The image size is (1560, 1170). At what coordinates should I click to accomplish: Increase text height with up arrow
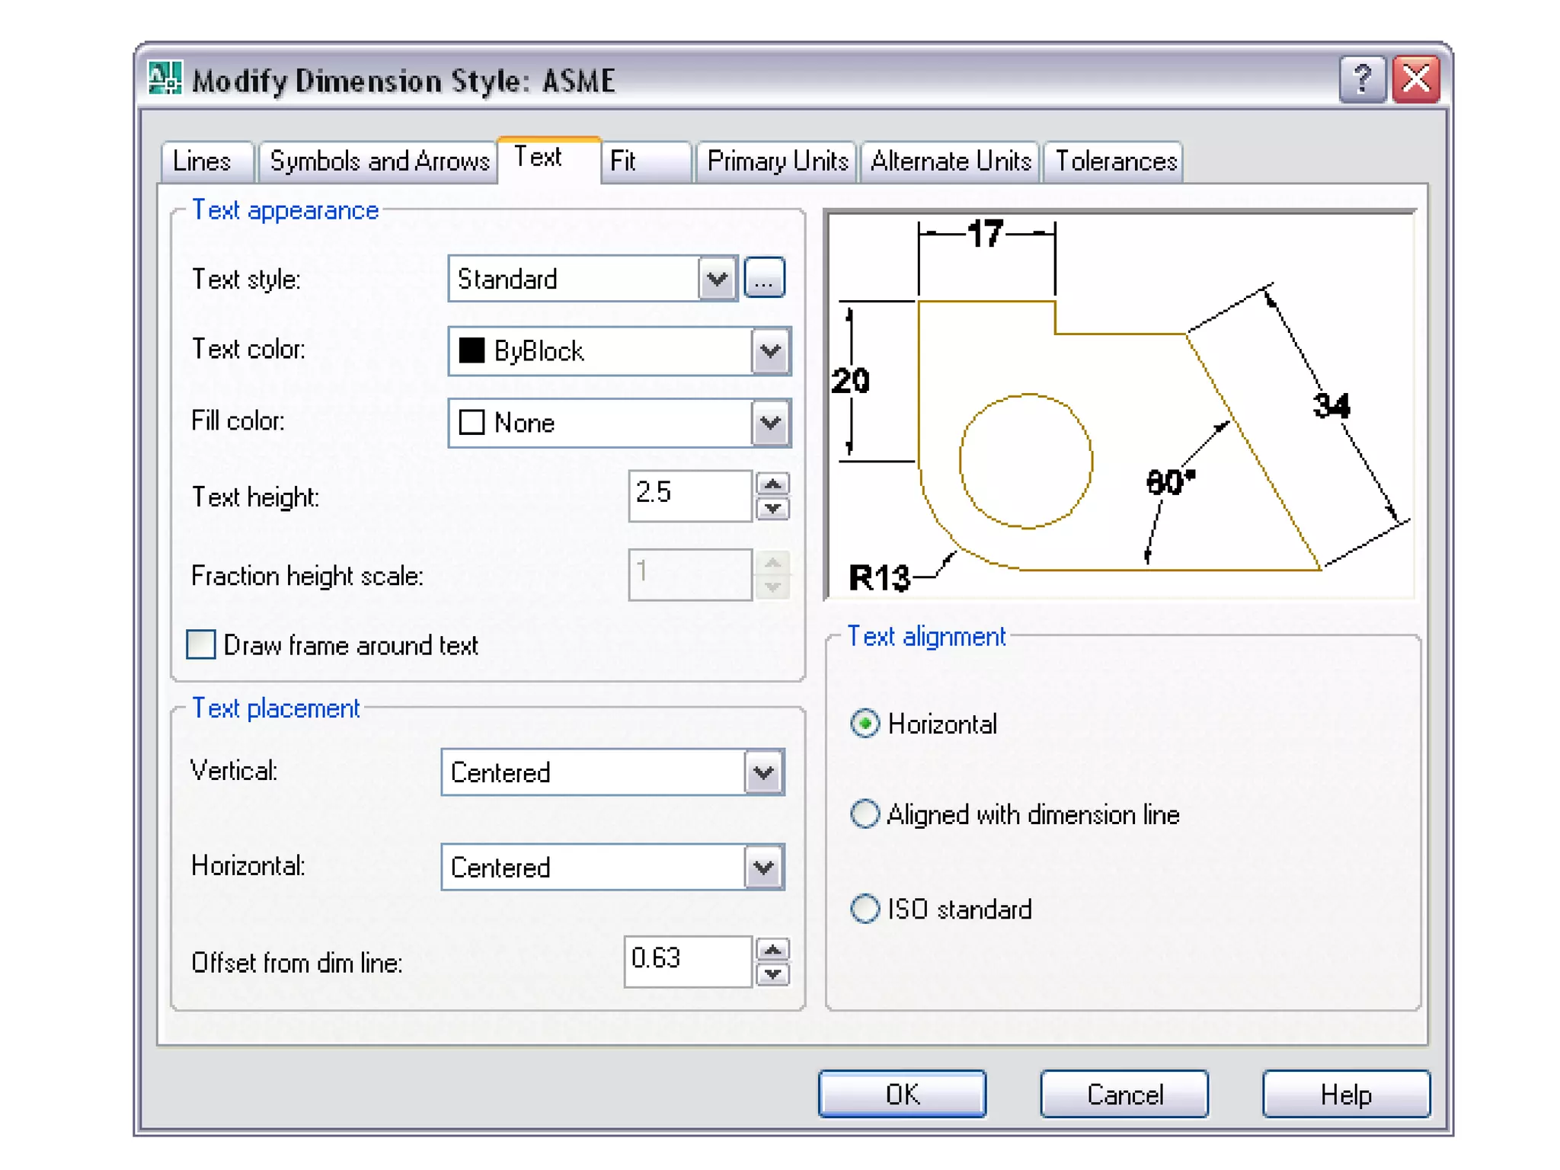click(772, 484)
